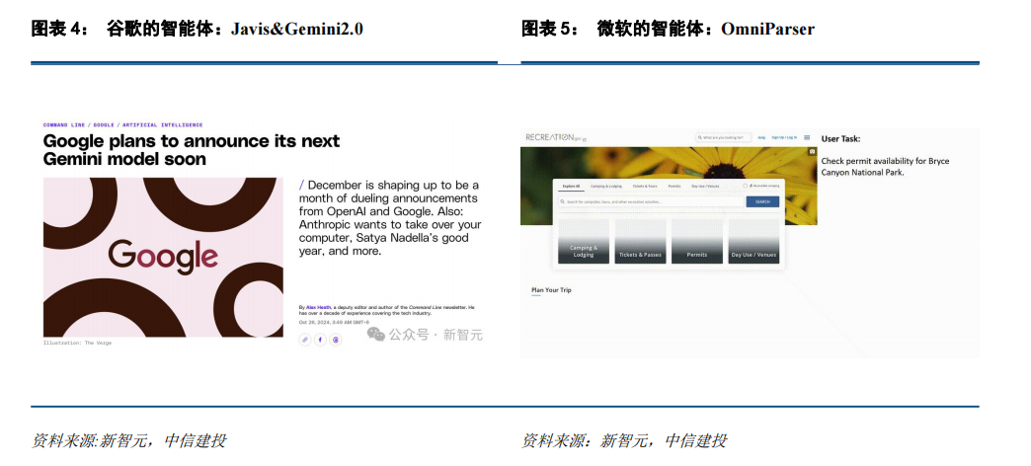The width and height of the screenshot is (1031, 466).
Task: Switch to the Camping & Lodging tab
Action: click(x=605, y=186)
